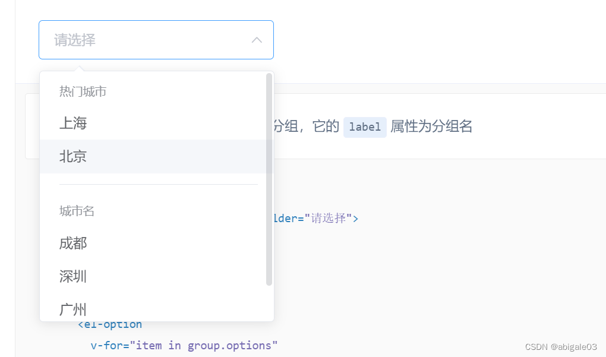606x357 pixels.
Task: Select 成都 from the city list
Action: pos(153,244)
